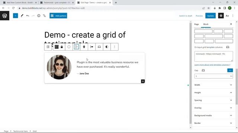
Task: Click device icon beside grid template columns label
Action: coord(228,47)
